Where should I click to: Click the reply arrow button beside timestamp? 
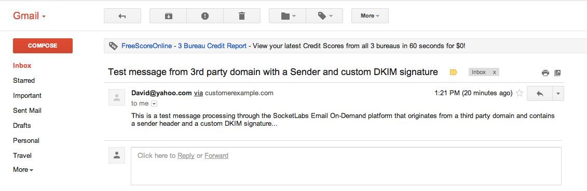point(539,94)
